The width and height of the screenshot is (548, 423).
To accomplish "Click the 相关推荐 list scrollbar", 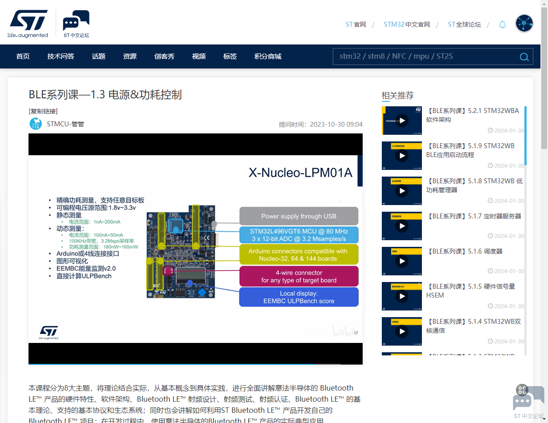I will coord(525,136).
